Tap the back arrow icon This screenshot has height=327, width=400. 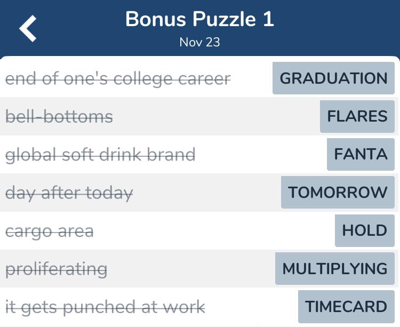point(28,28)
